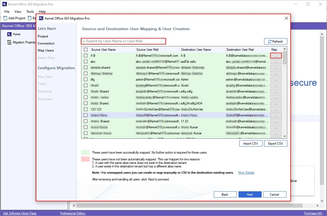Toggle the select-all checkbox in header
The width and height of the screenshot is (327, 216).
(86, 50)
